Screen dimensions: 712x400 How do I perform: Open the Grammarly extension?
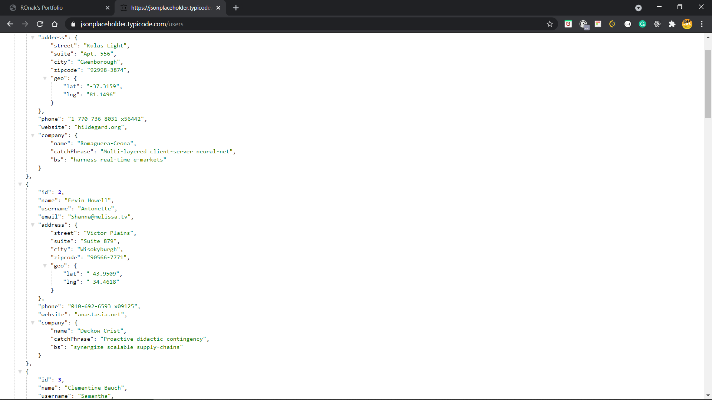[x=642, y=24]
